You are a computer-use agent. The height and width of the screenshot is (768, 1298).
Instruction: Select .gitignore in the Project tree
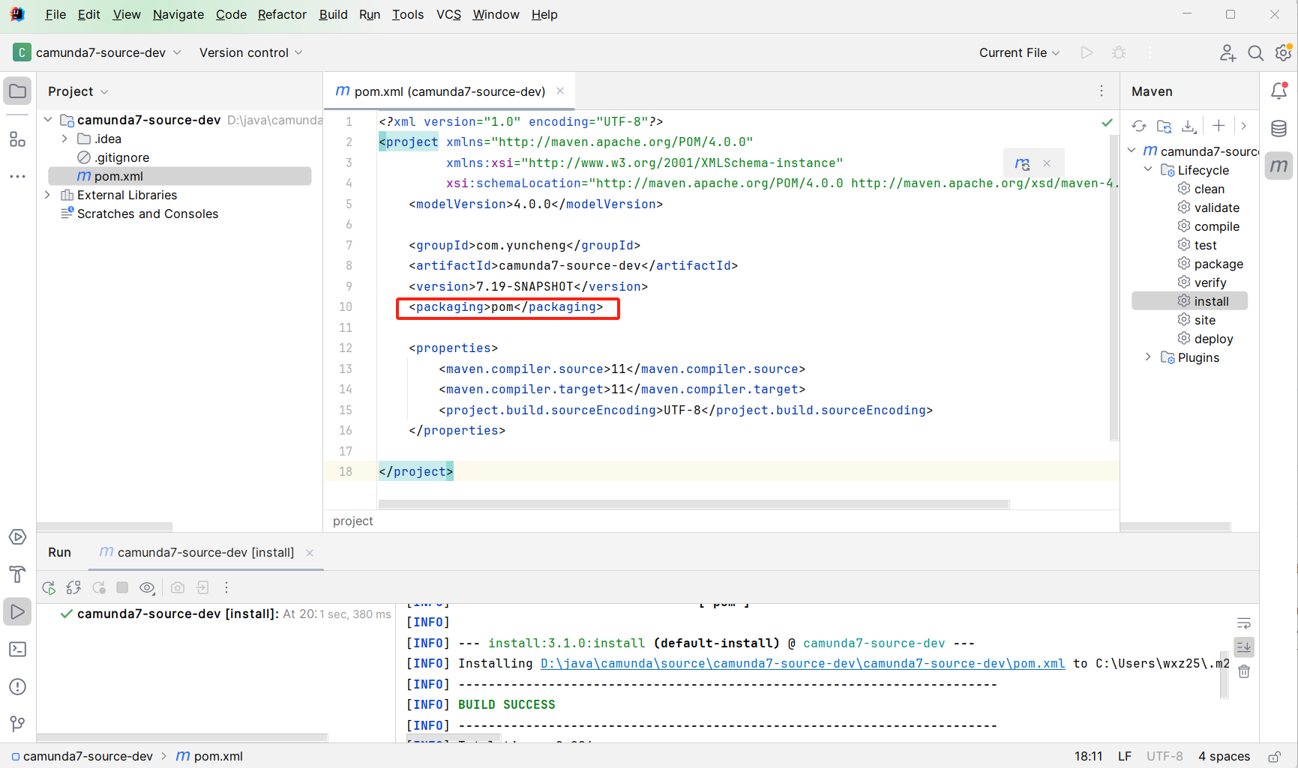tap(121, 157)
